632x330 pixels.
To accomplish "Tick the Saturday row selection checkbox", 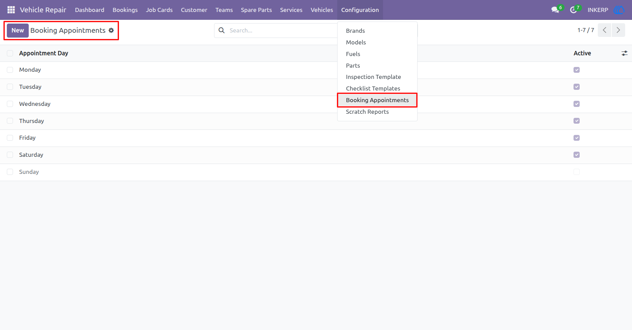I will pos(10,155).
